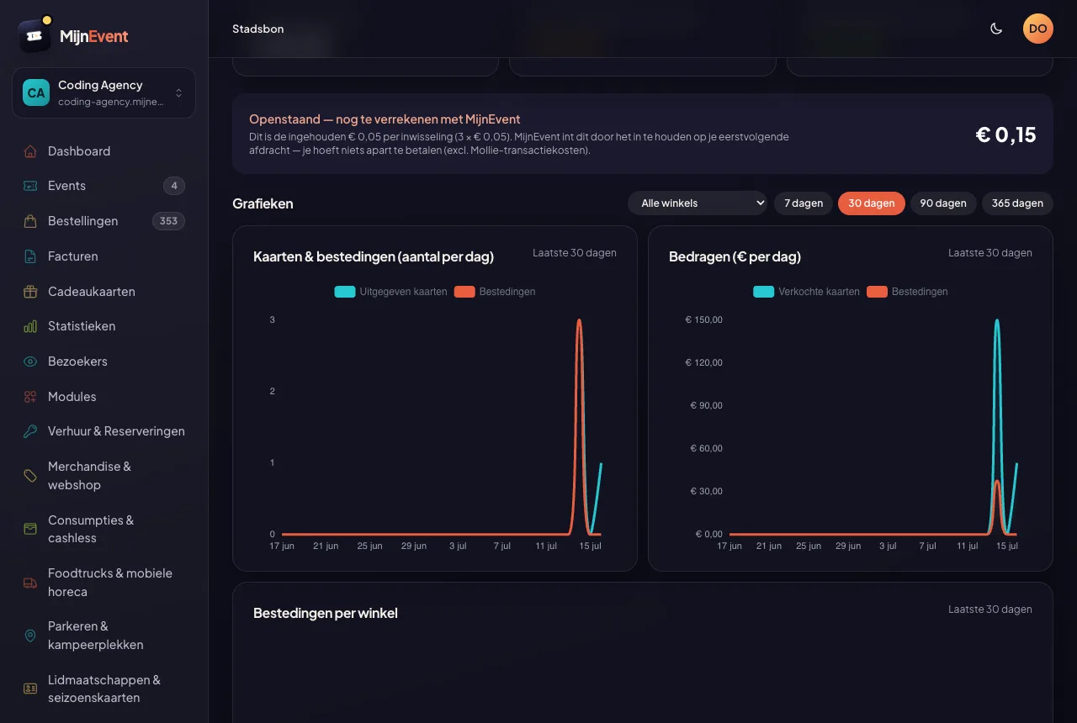Viewport: 1077px width, 723px height.
Task: Open the DO user avatar menu
Action: tap(1038, 29)
